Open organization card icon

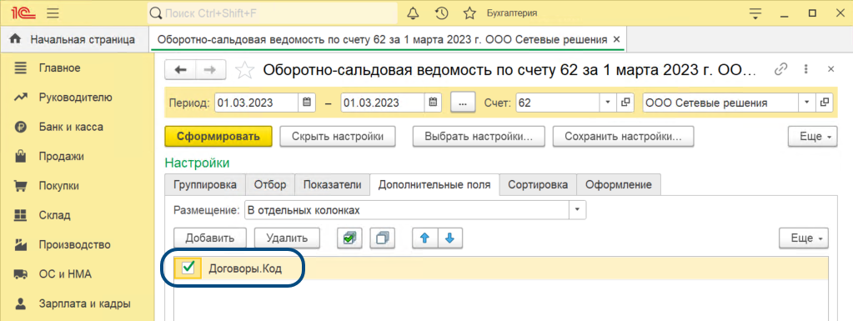click(825, 103)
